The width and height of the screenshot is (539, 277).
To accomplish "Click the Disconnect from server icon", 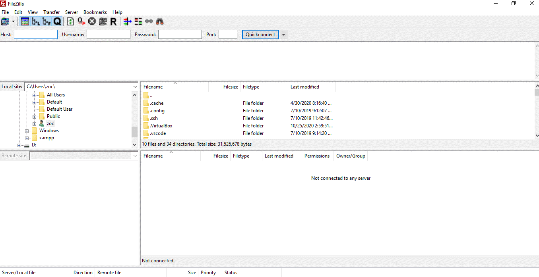I will click(103, 21).
